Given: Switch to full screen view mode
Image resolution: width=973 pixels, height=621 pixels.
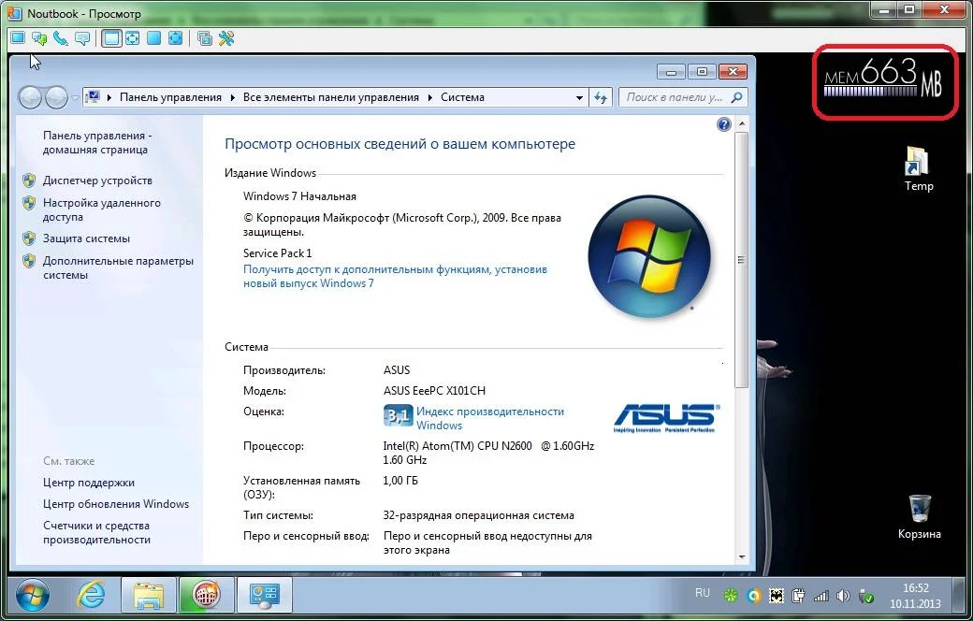Looking at the screenshot, I should [153, 38].
